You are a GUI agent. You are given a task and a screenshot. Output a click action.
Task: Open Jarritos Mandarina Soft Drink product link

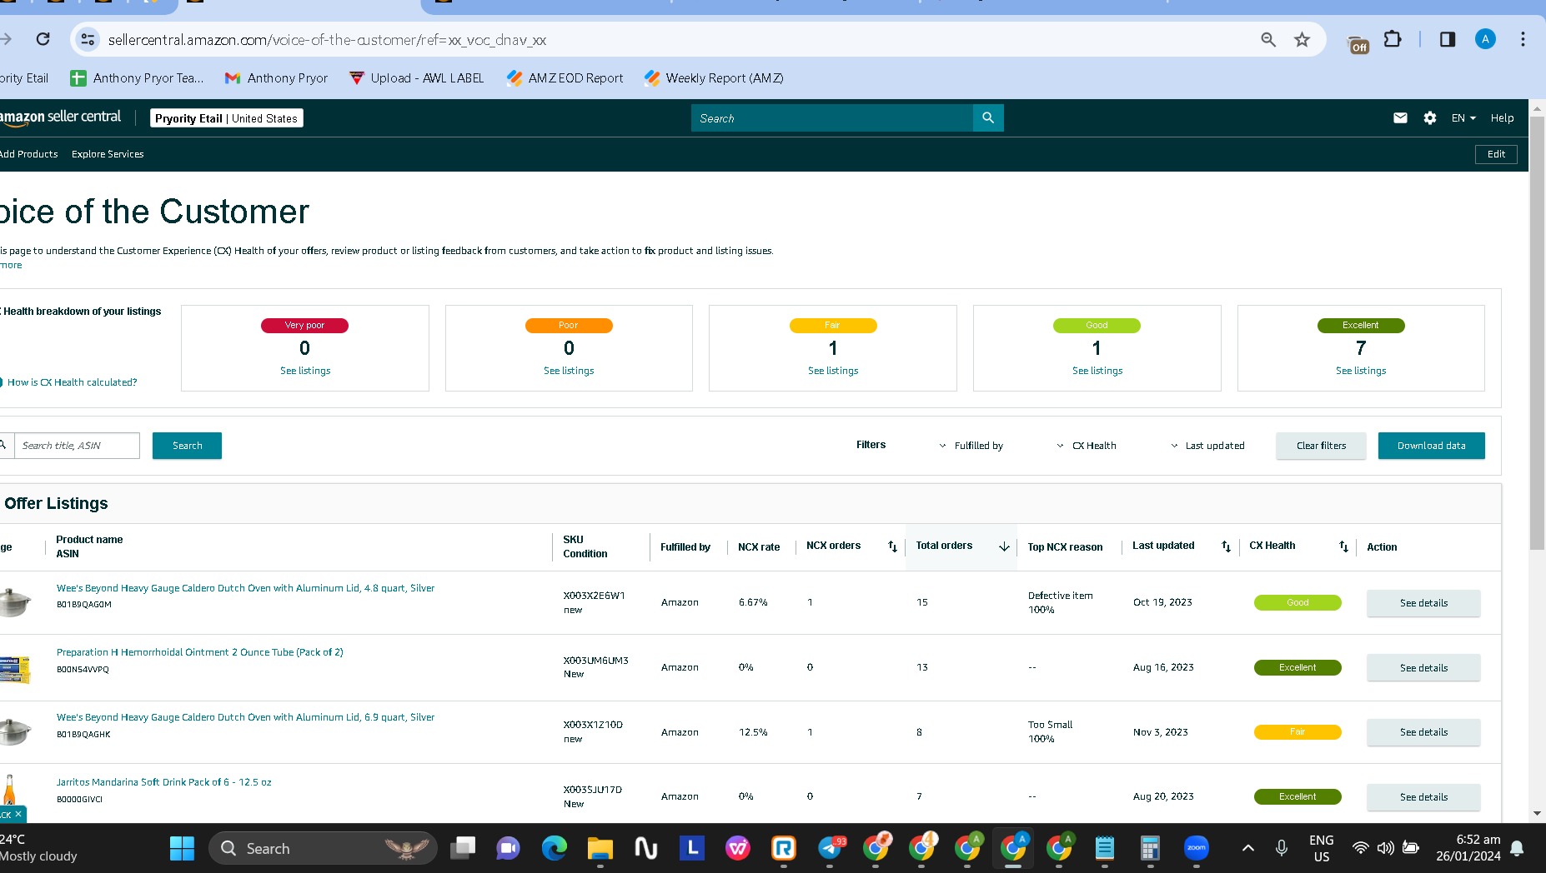tap(163, 782)
